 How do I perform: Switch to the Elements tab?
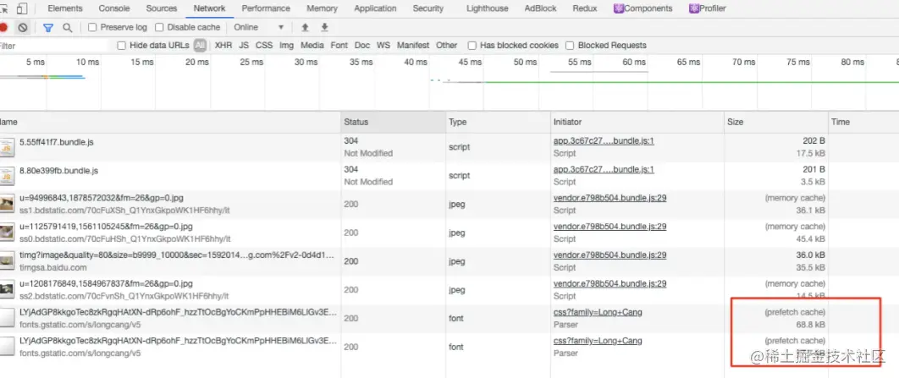[x=65, y=8]
